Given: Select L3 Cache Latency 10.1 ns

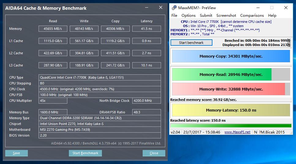Looking at the screenshot, I should click(147, 65).
